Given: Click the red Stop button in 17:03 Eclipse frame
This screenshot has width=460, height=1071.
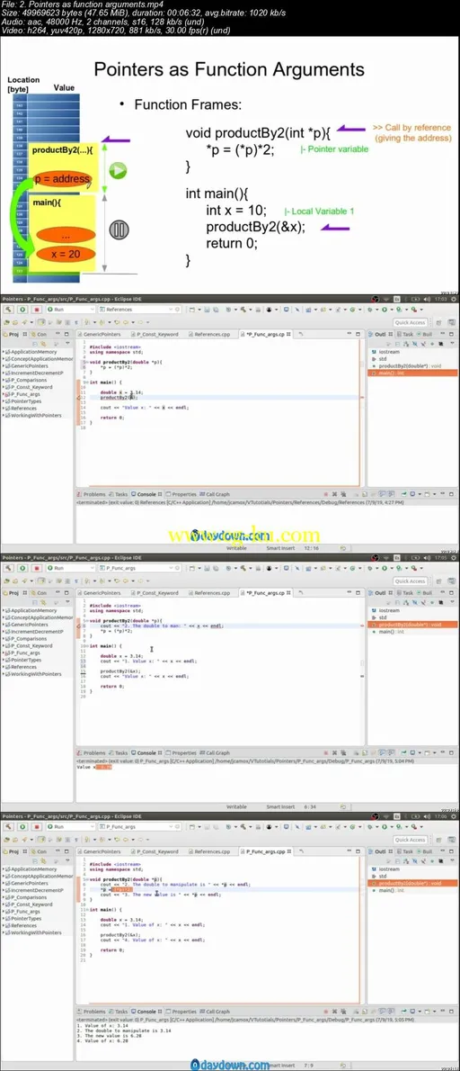Looking at the screenshot, I should click(x=36, y=310).
